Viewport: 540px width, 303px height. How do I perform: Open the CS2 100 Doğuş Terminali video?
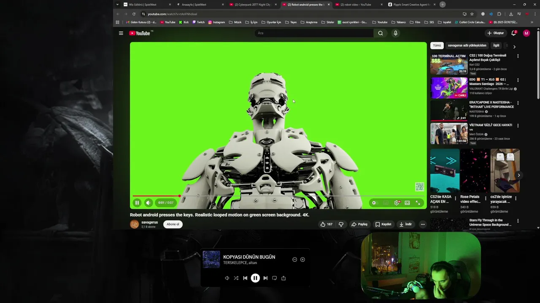(449, 64)
